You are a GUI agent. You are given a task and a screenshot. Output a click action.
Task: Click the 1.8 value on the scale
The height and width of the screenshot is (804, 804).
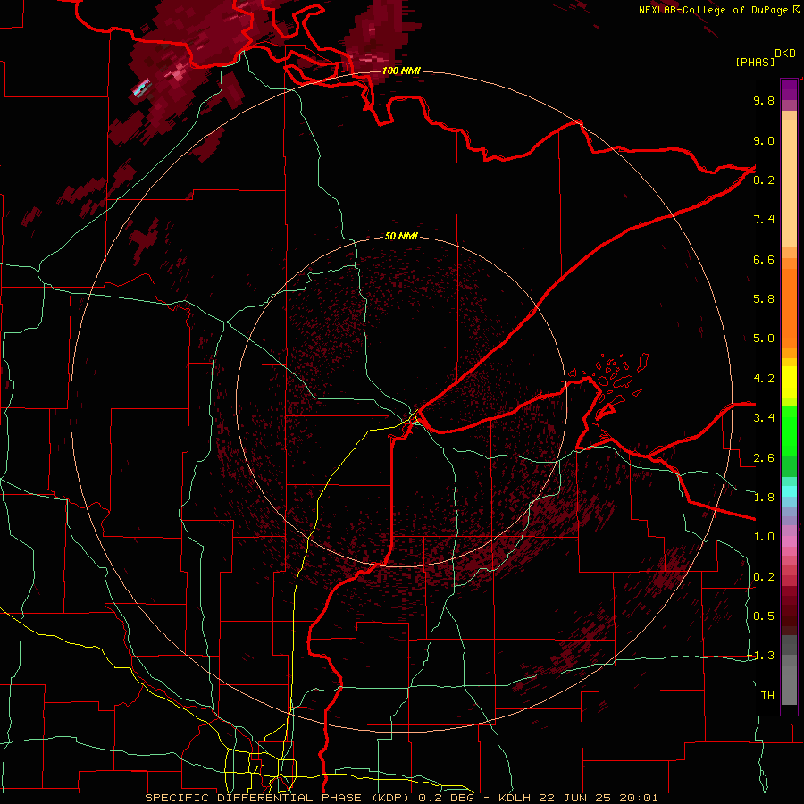[764, 498]
